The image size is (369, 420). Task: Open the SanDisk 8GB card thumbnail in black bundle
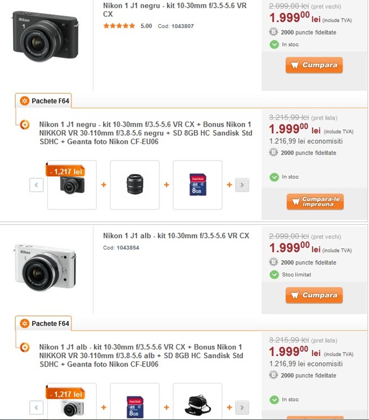197,185
